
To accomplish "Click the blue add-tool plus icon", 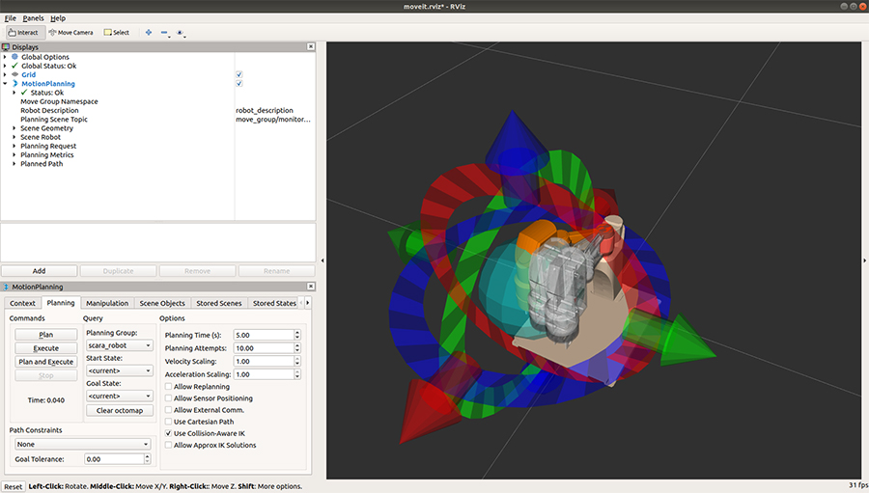I will (148, 32).
